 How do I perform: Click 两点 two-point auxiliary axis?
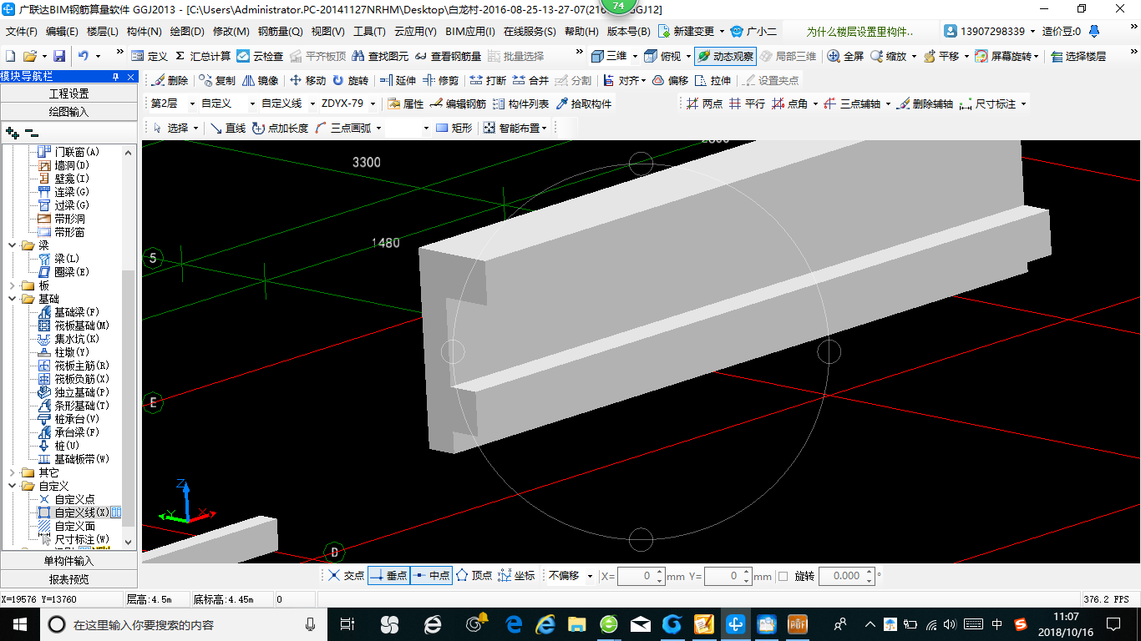[x=705, y=103]
